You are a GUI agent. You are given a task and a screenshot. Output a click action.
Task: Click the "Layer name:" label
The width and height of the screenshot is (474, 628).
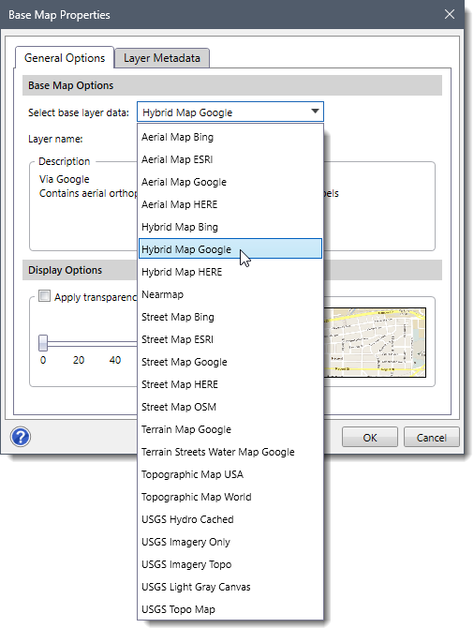55,139
